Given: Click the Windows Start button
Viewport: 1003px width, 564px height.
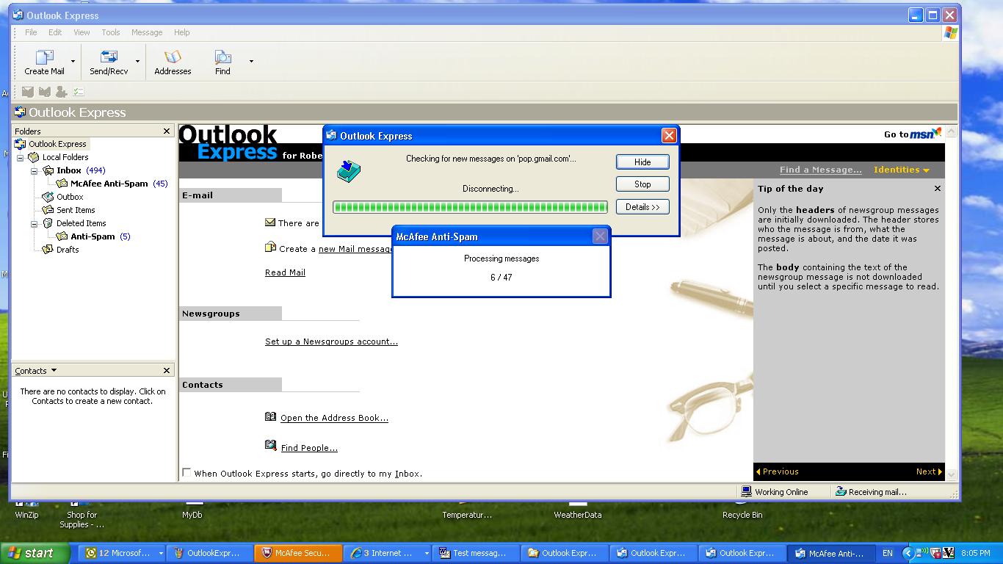Looking at the screenshot, I should coord(35,553).
